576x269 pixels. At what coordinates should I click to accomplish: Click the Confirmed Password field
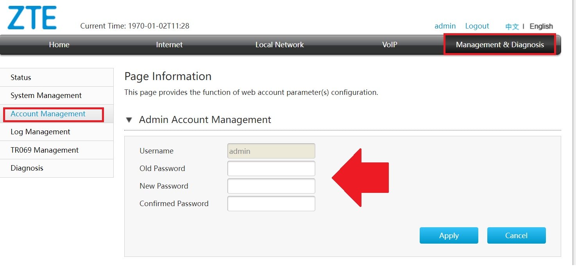[x=271, y=204]
